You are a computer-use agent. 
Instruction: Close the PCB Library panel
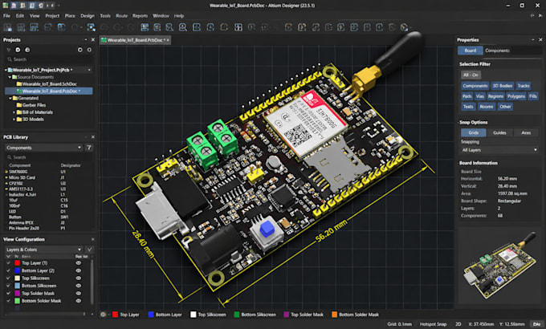92,137
